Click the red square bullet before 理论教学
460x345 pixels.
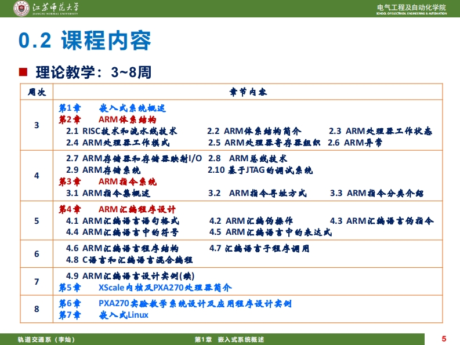pos(24,72)
